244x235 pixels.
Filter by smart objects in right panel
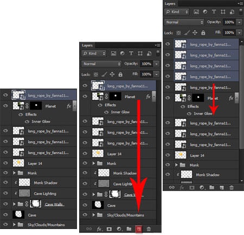click(x=232, y=12)
